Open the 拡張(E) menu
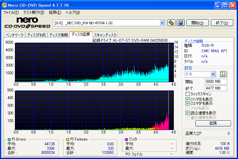The width and height of the screenshot is (238, 159). [x=55, y=12]
